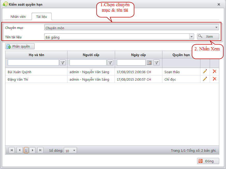Delete permission row of Đặng Văn Thi
This screenshot has height=169, width=226.
(214, 79)
